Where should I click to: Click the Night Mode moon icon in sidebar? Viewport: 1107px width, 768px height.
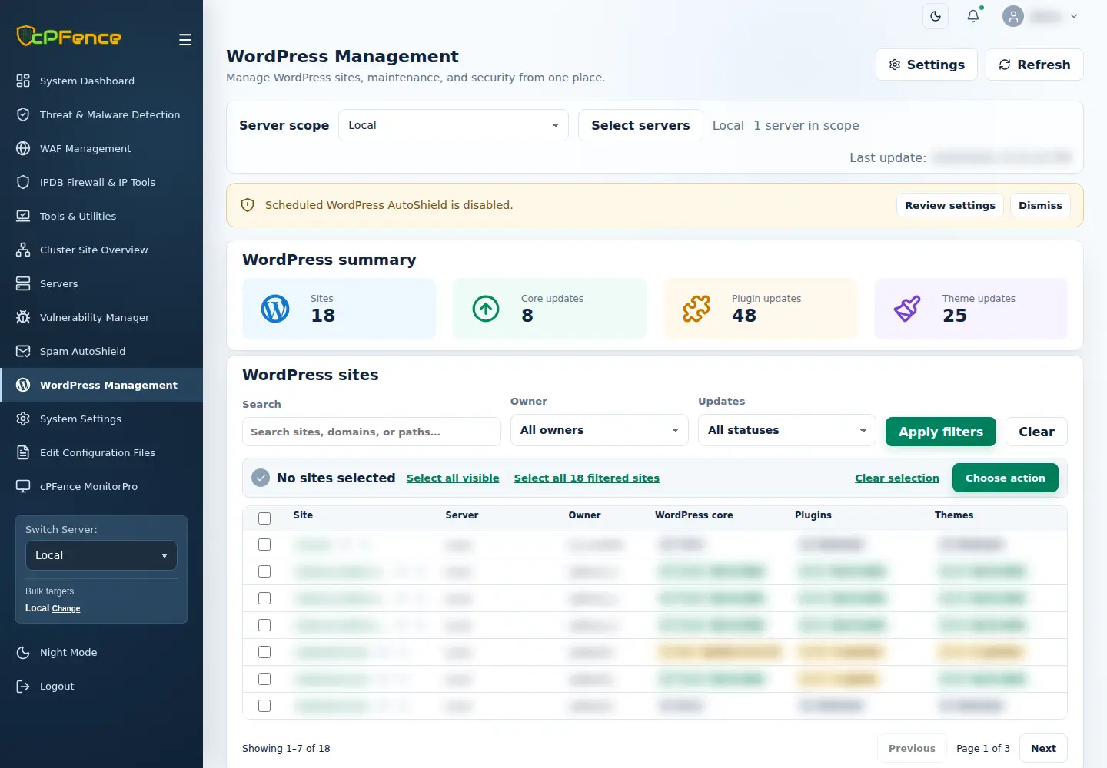coord(23,652)
